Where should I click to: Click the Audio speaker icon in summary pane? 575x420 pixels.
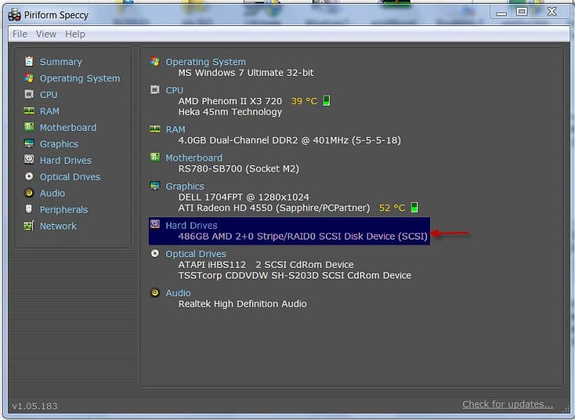[155, 292]
